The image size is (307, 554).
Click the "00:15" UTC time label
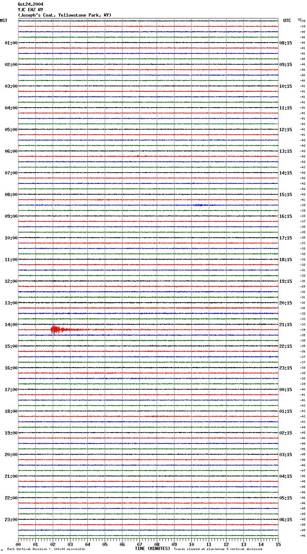pos(286,390)
